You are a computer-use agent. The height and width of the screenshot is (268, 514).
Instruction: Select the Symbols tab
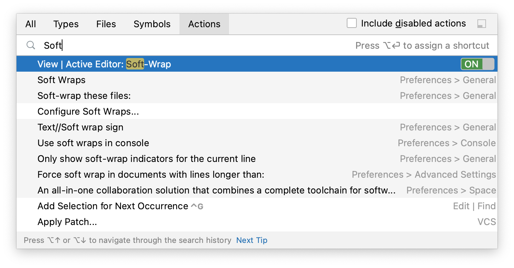(152, 24)
